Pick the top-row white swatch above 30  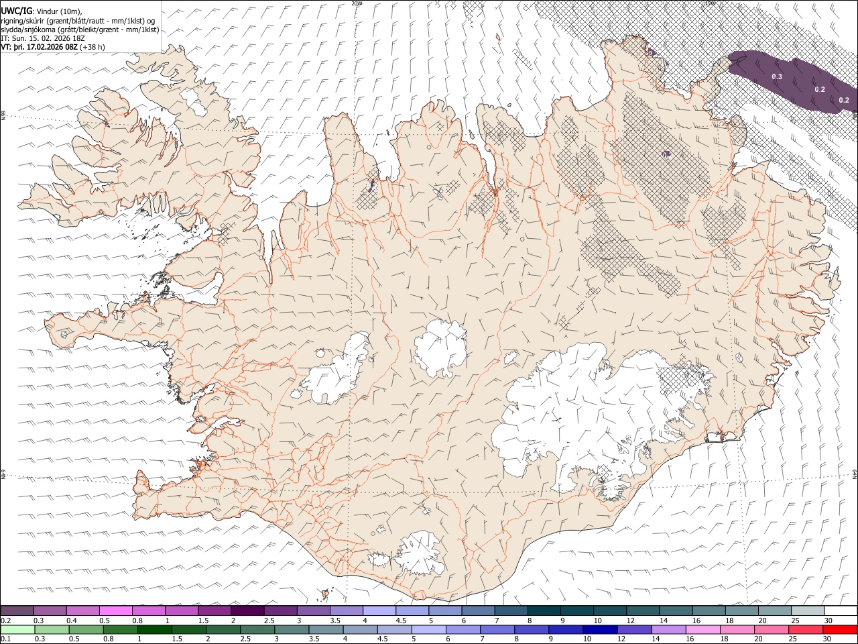(x=841, y=610)
